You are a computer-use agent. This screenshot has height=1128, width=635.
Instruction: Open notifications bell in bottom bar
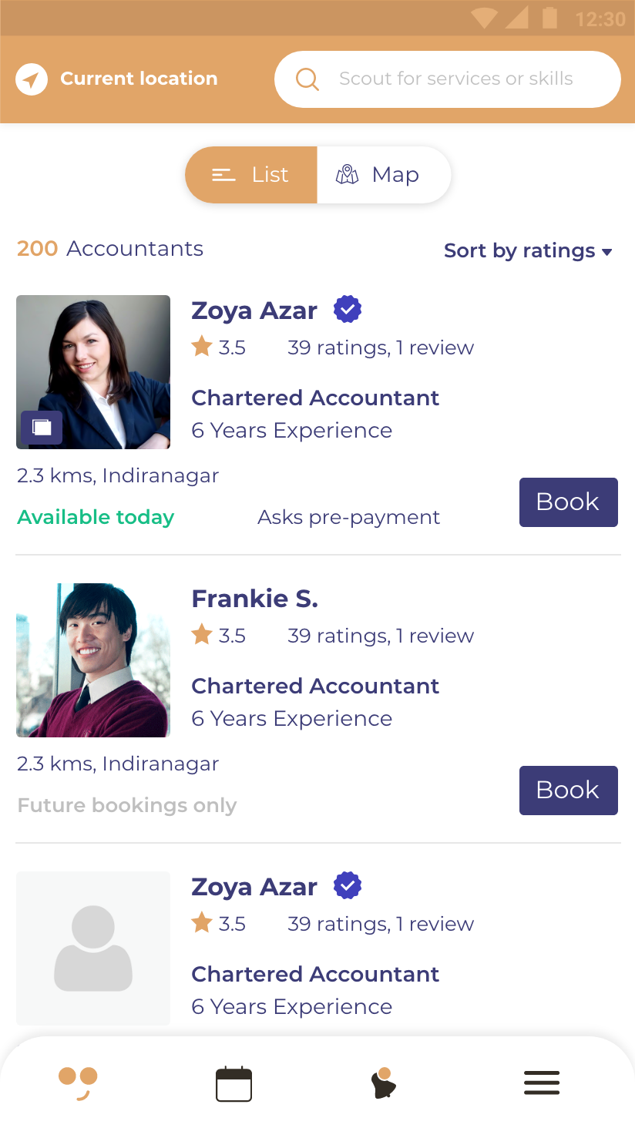coord(383,1084)
